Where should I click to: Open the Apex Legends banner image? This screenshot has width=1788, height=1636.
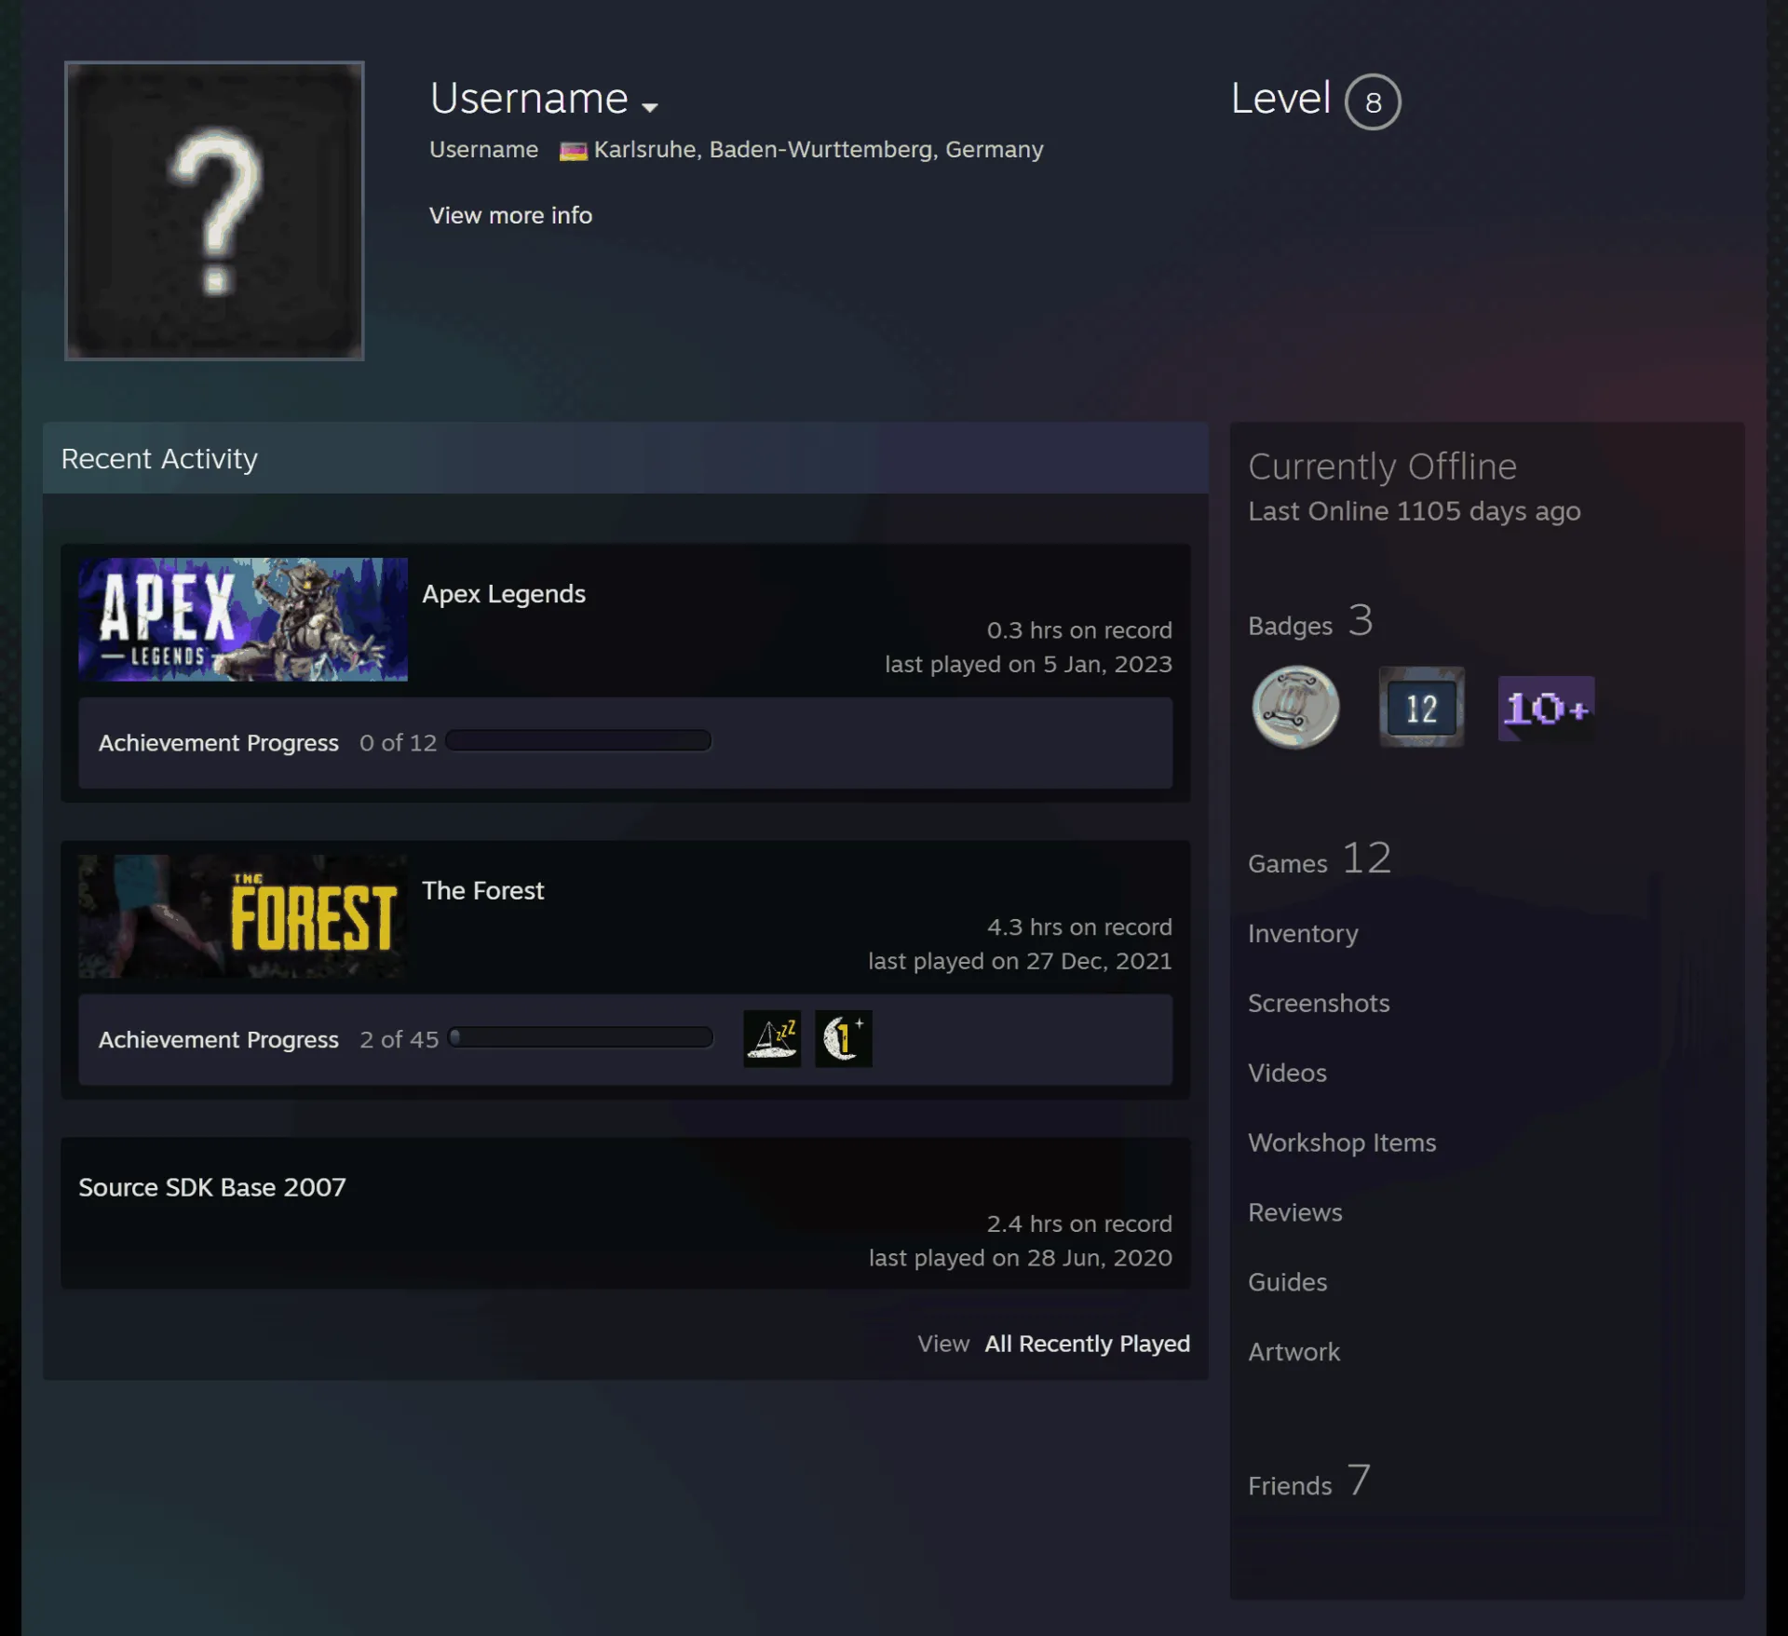pyautogui.click(x=243, y=619)
